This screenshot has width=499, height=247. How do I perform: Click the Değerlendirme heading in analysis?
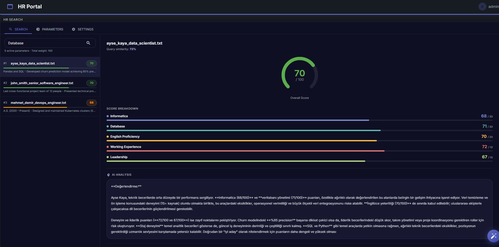[126, 186]
